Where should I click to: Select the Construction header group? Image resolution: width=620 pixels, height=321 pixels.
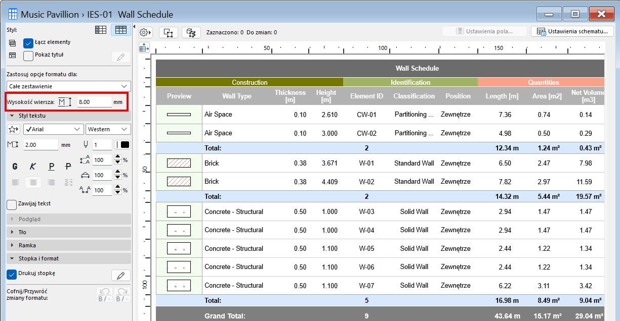(250, 82)
